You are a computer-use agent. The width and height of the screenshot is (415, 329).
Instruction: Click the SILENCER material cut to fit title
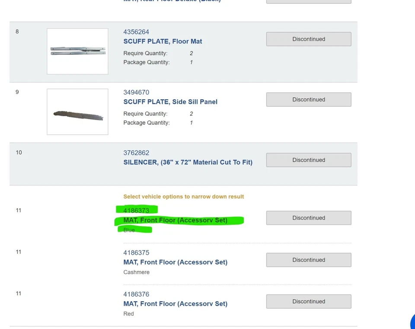(x=188, y=162)
